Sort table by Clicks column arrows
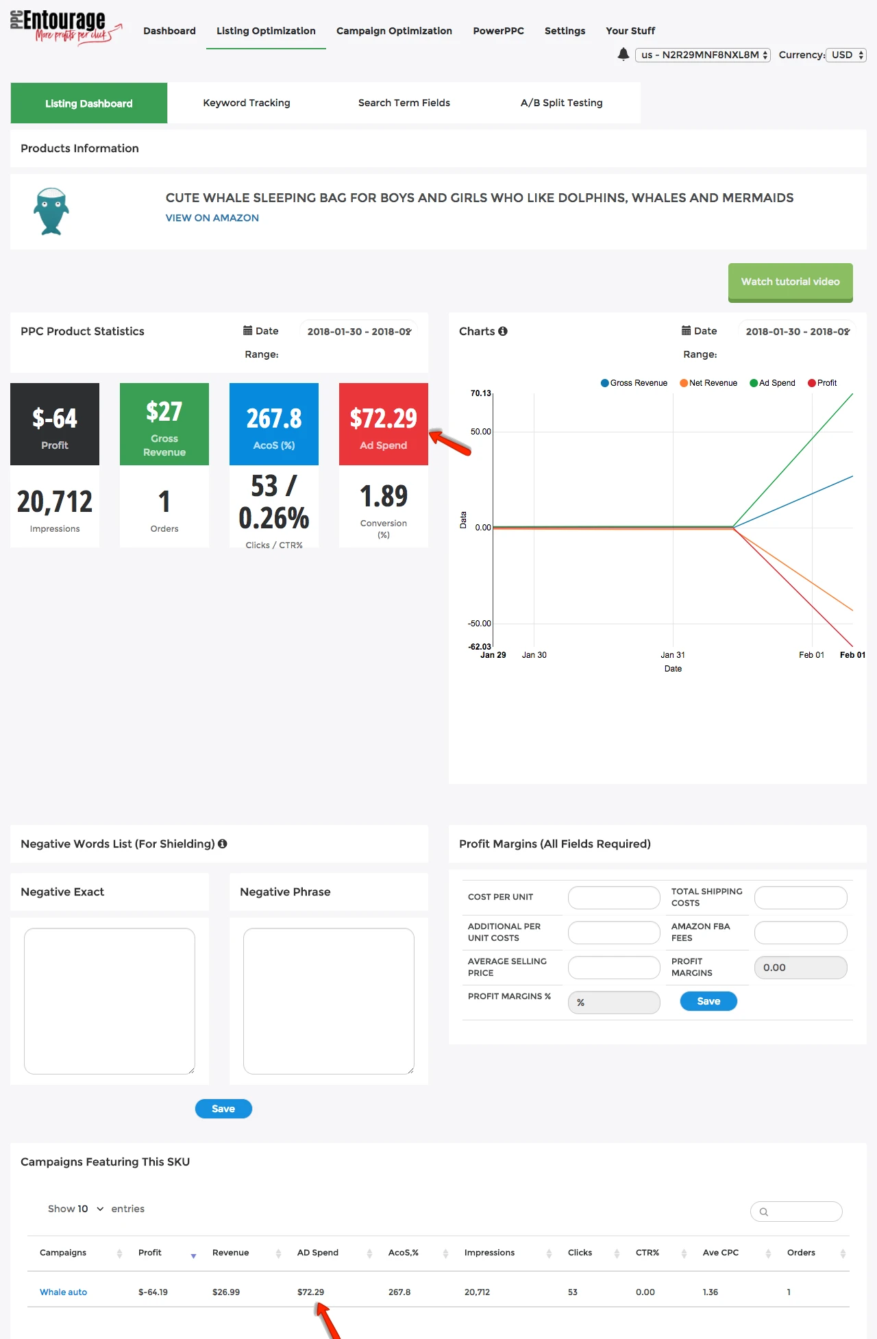The height and width of the screenshot is (1339, 877). [x=617, y=1253]
